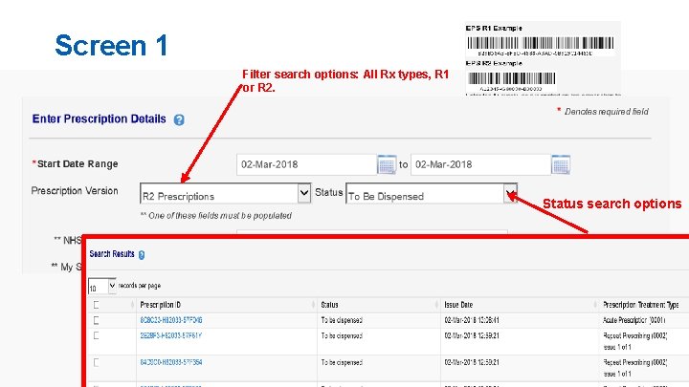Tick checkbox for prescription 2E28F3 row
This screenshot has width=689, height=387.
click(97, 335)
